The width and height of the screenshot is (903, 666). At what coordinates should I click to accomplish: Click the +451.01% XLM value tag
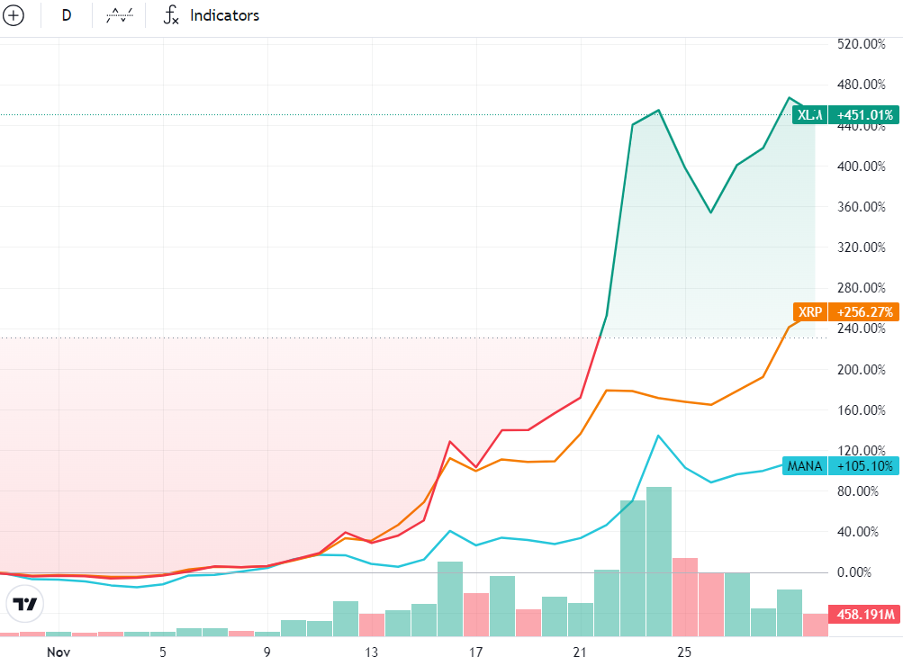864,115
